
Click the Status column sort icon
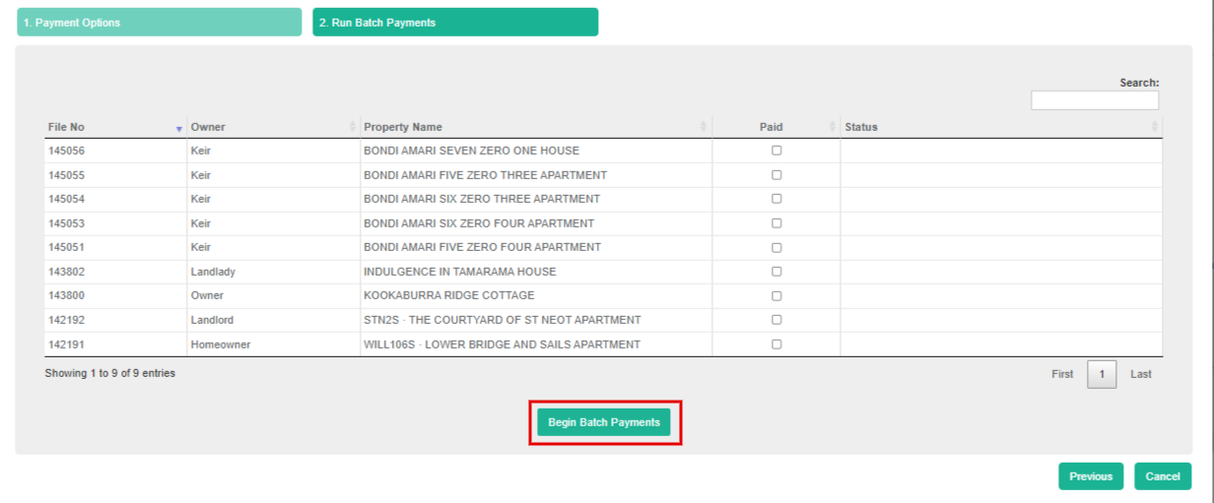pos(1155,127)
